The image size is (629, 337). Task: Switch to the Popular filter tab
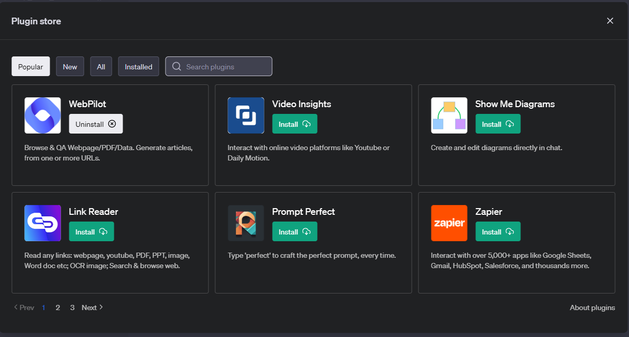tap(31, 66)
